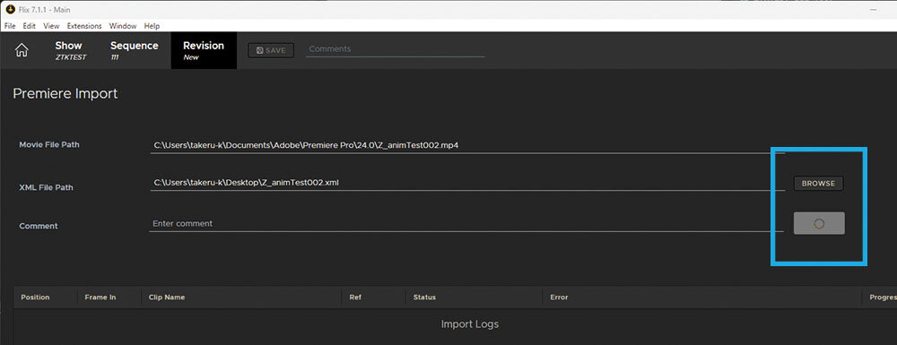
Task: Browse for the XML file
Action: [x=818, y=184]
